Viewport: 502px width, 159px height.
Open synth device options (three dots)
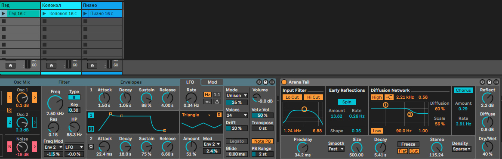pos(272,82)
